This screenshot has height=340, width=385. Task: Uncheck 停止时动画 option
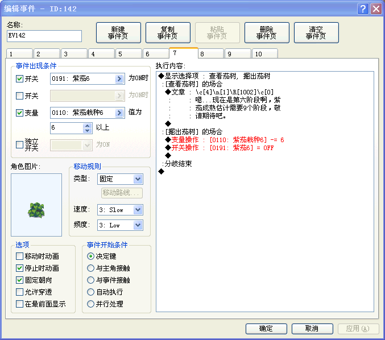click(x=19, y=268)
